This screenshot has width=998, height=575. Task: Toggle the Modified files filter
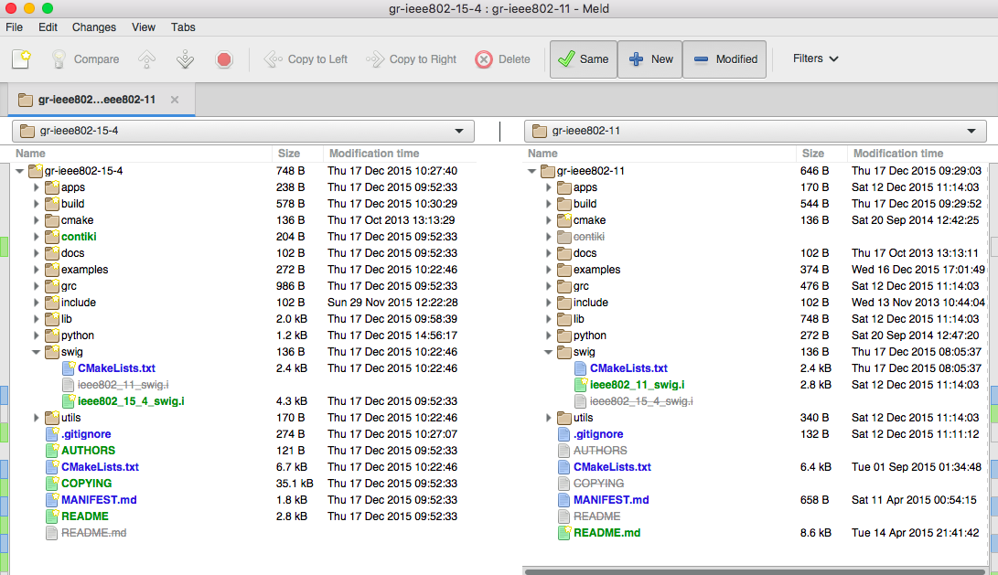point(725,59)
